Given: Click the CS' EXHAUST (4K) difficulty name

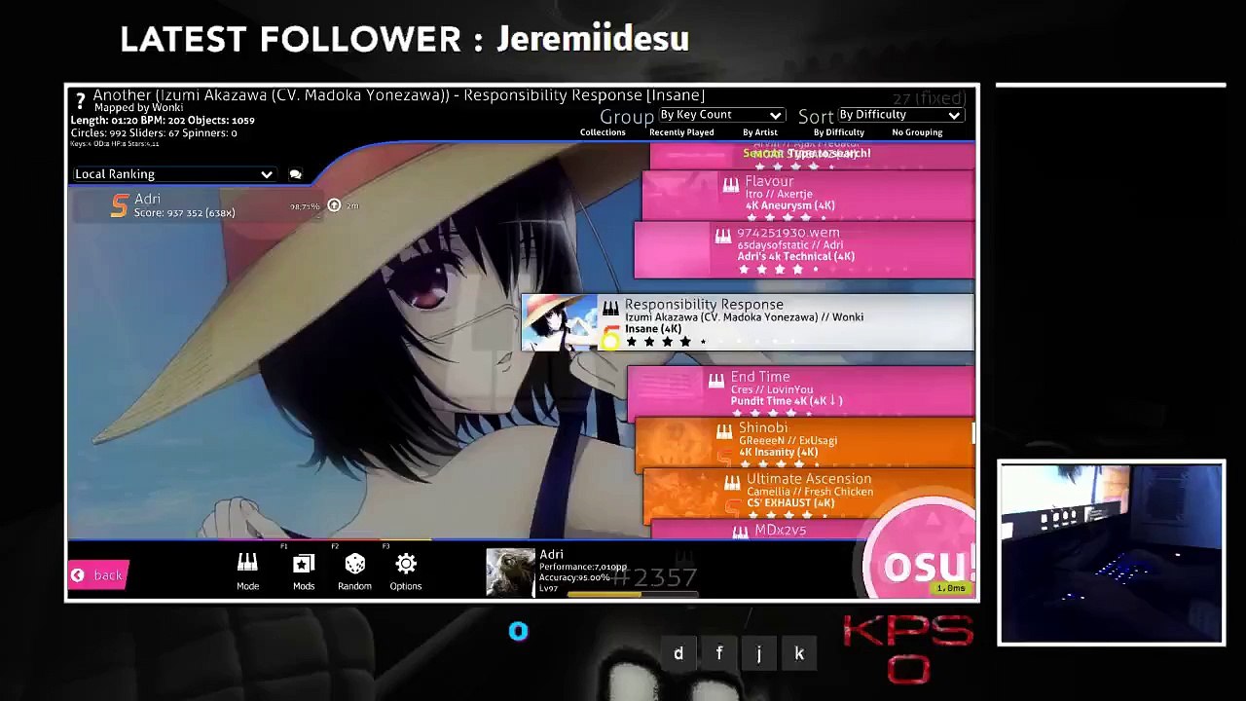Looking at the screenshot, I should 790,503.
